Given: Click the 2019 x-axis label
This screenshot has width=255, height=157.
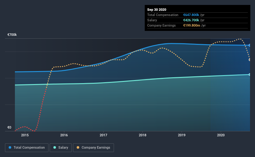Looking at the screenshot, I should pyautogui.click(x=182, y=135).
